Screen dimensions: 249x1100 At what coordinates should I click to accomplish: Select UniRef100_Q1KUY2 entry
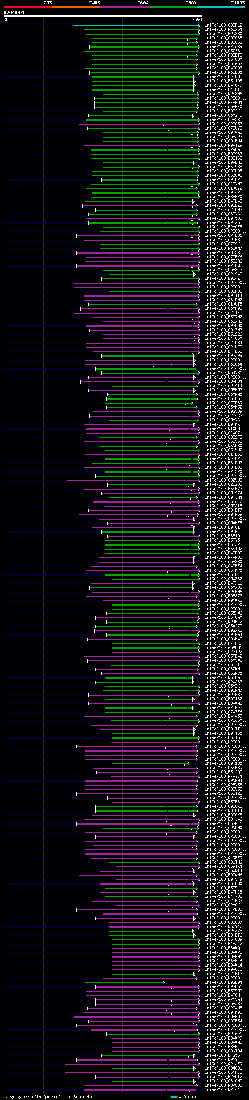click(x=223, y=188)
